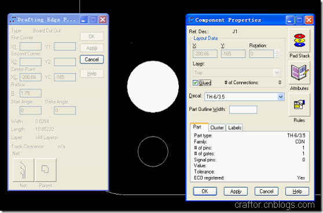Close the Component Properties window
This screenshot has width=323, height=213.
309,20
